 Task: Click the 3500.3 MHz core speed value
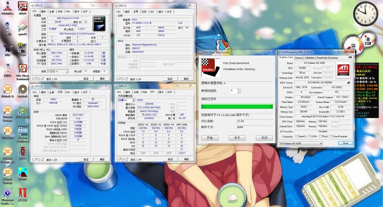[x=56, y=53]
